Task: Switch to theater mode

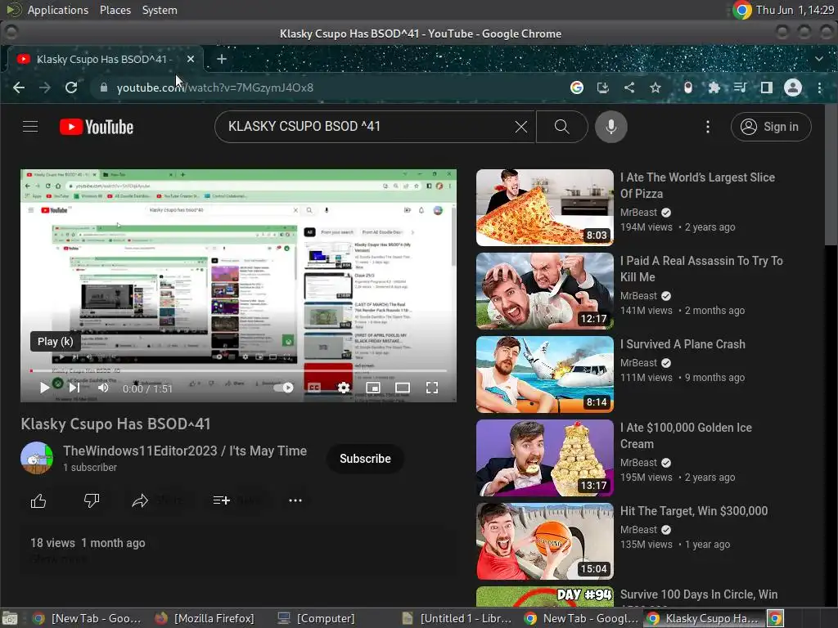Action: [403, 388]
